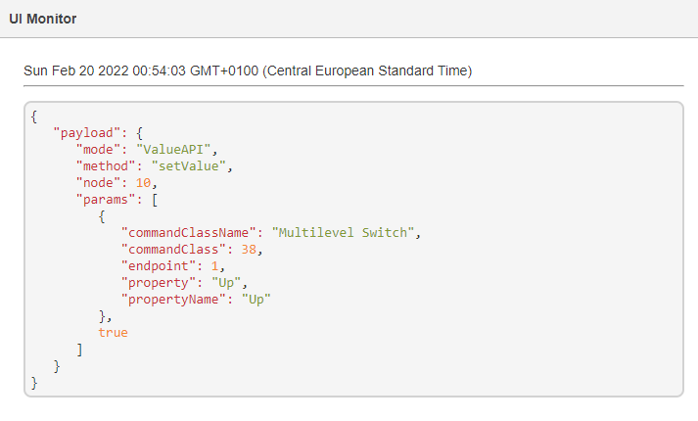Screen dimensions: 698x421
Task: Select the "setValue" string value
Action: (188, 166)
